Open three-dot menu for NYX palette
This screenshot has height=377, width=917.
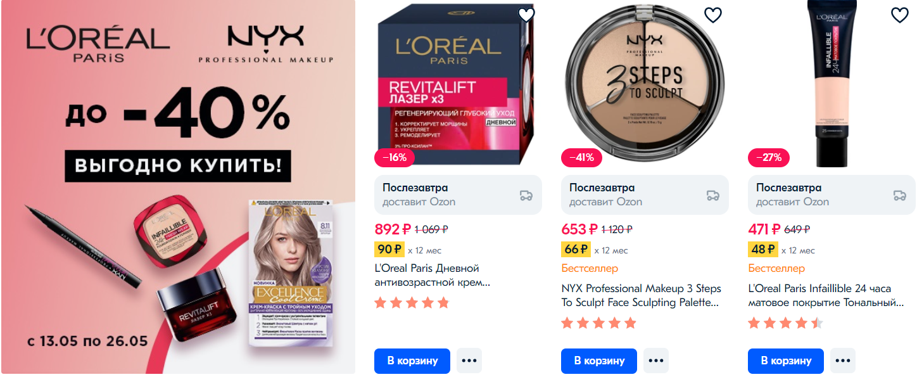[656, 361]
